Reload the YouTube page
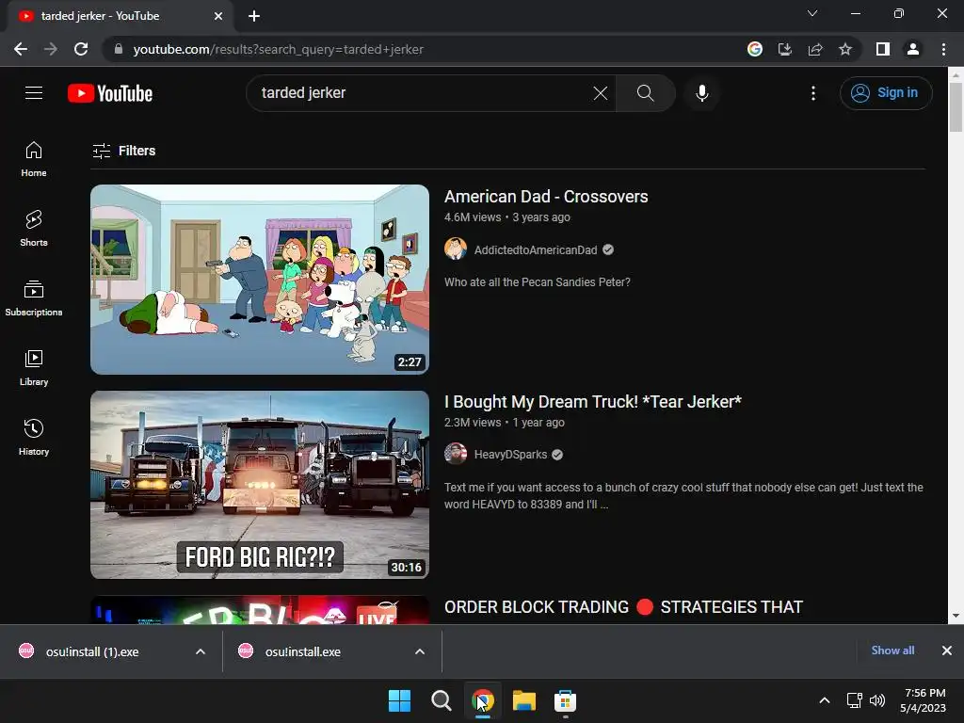 point(81,49)
